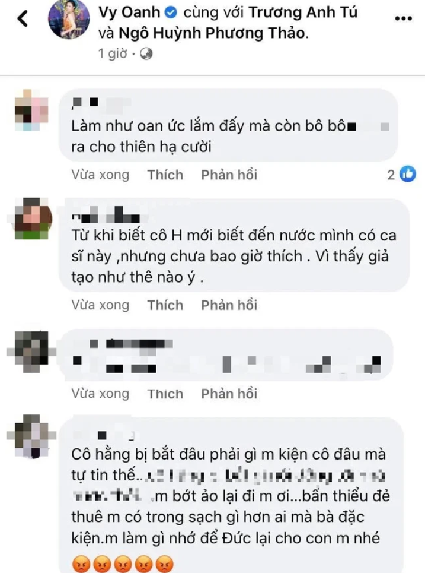Click the blue verified badge beside Vy Oanh
Screen dimensions: 425x573
(171, 12)
